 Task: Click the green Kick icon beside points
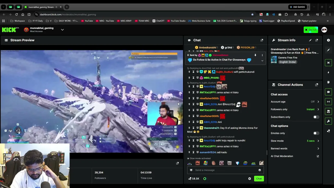point(205,179)
